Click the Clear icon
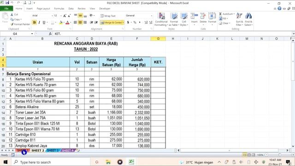 point(220,23)
